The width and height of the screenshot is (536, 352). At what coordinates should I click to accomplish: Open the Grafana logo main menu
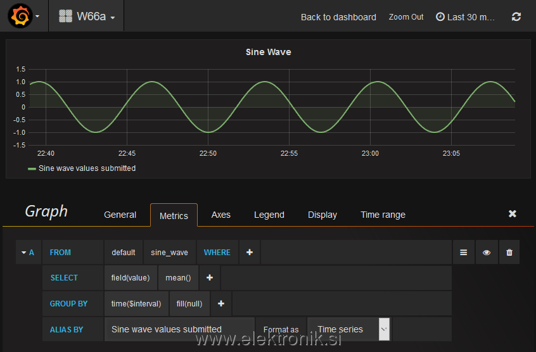20,16
